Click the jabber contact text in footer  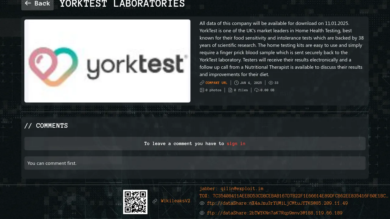point(231,189)
